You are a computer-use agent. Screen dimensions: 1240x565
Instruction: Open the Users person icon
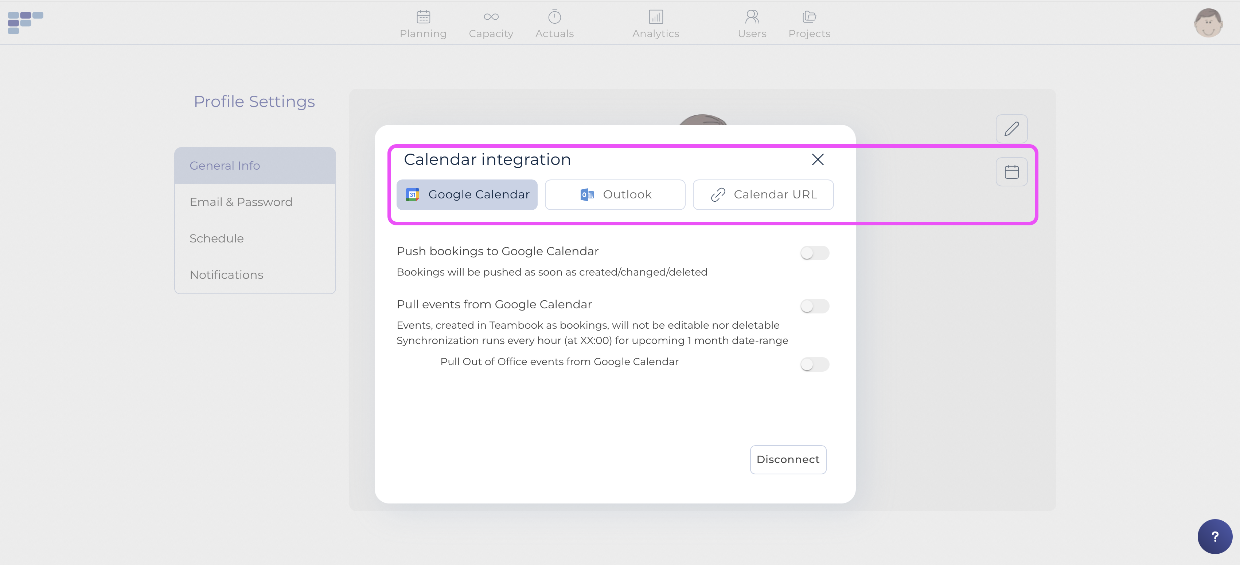(752, 17)
